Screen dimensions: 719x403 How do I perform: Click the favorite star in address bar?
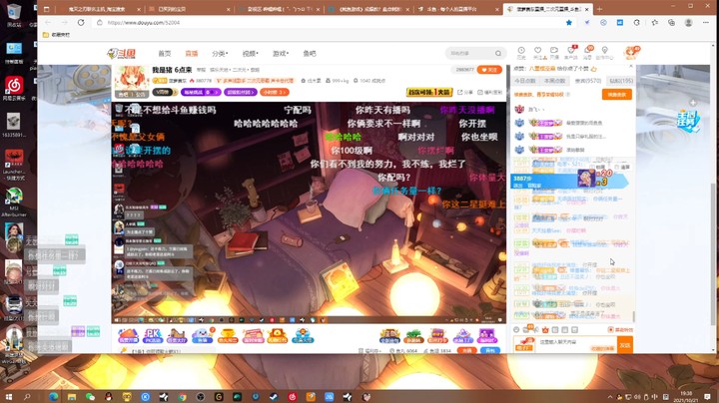569,22
